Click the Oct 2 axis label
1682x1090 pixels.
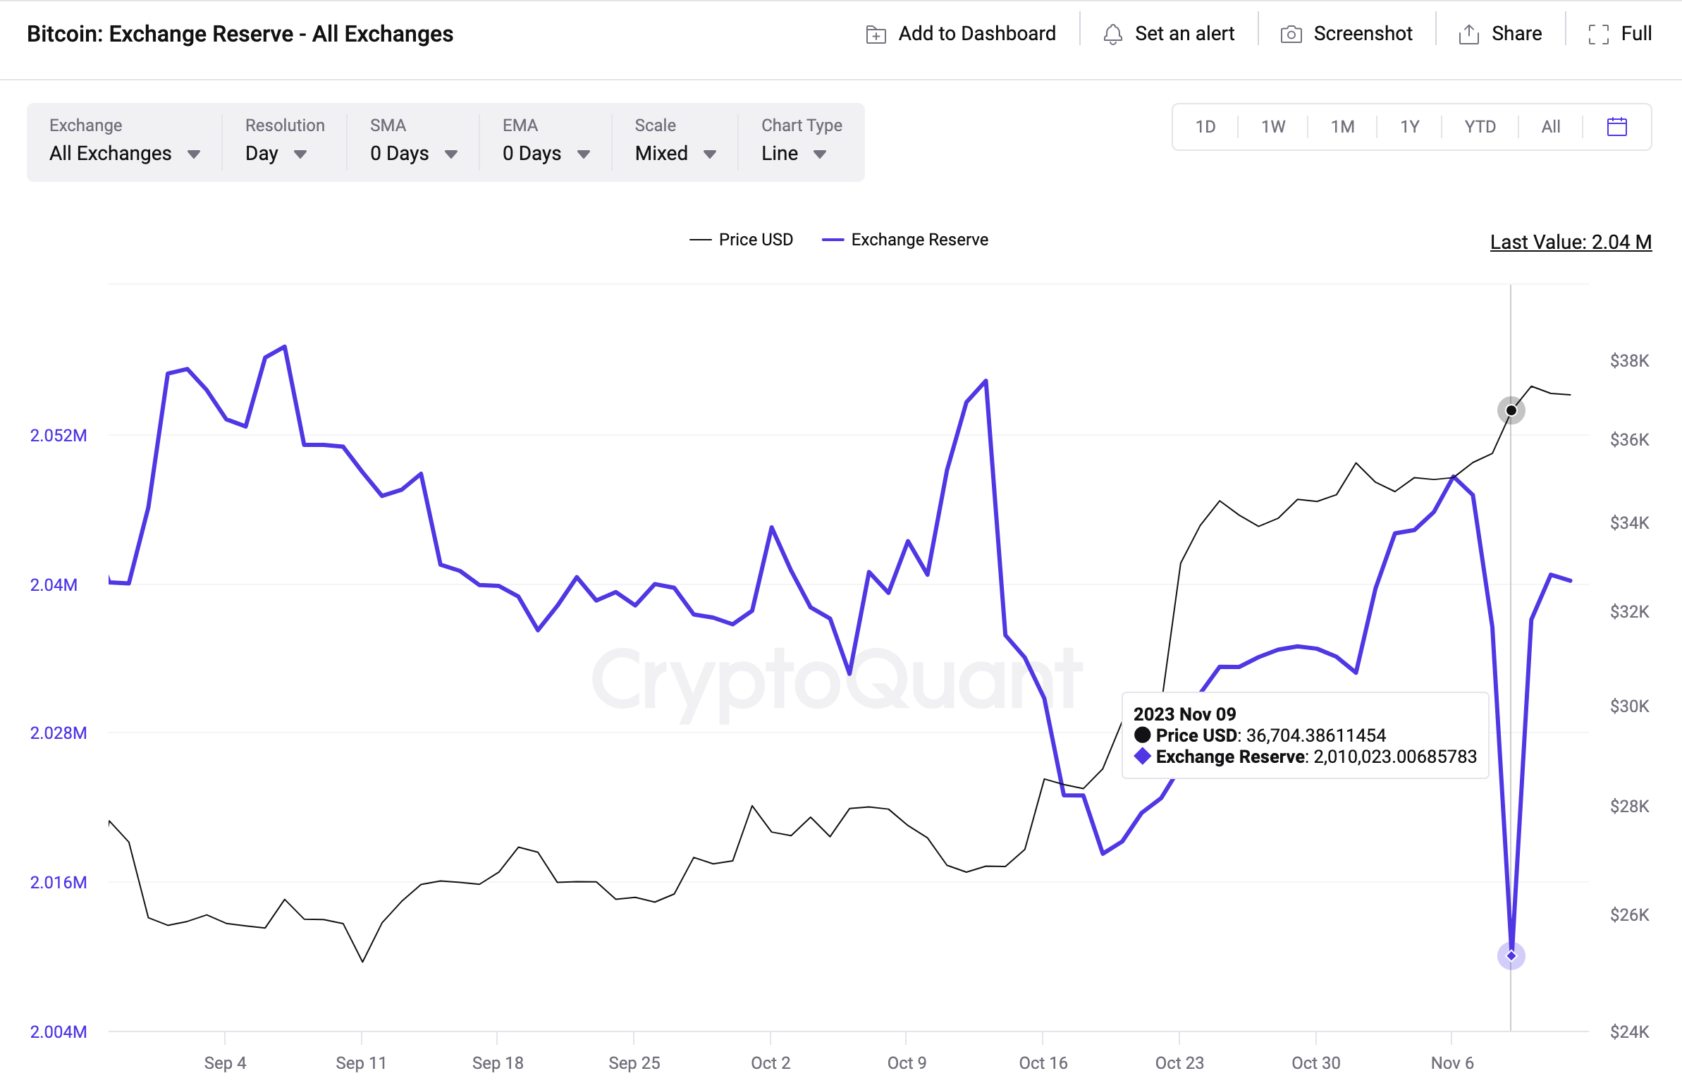pos(771,1063)
